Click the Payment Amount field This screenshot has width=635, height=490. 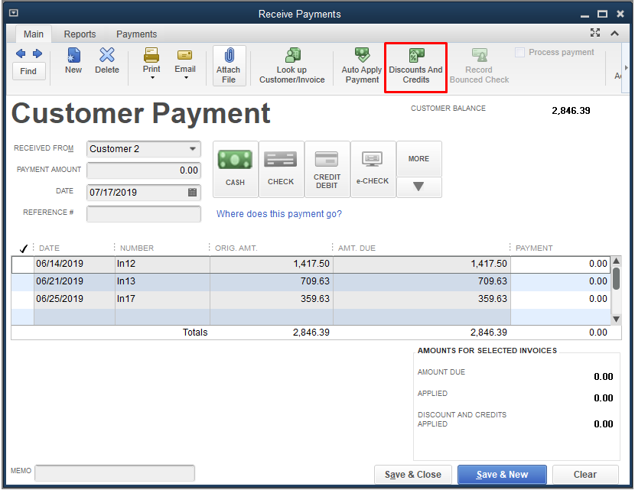coord(144,170)
